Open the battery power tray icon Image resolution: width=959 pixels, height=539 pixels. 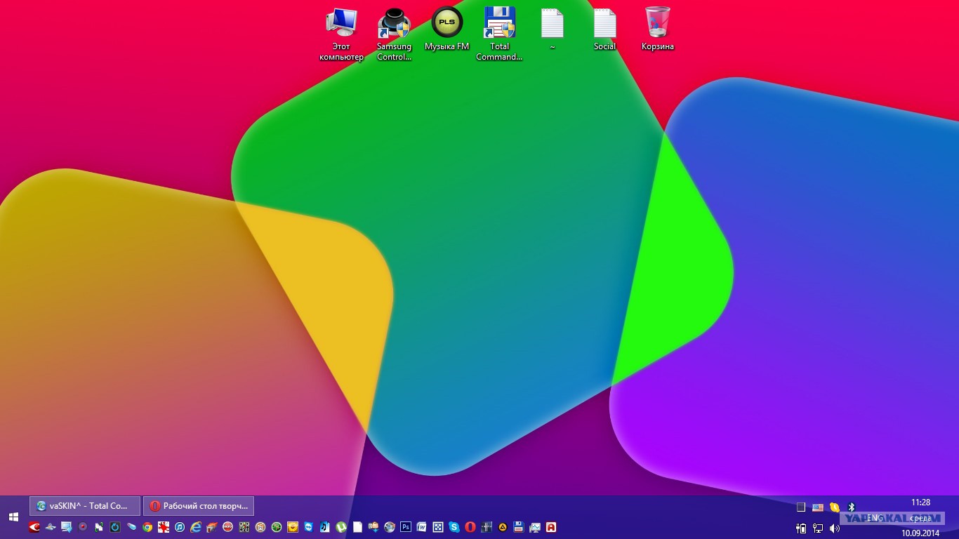click(801, 528)
